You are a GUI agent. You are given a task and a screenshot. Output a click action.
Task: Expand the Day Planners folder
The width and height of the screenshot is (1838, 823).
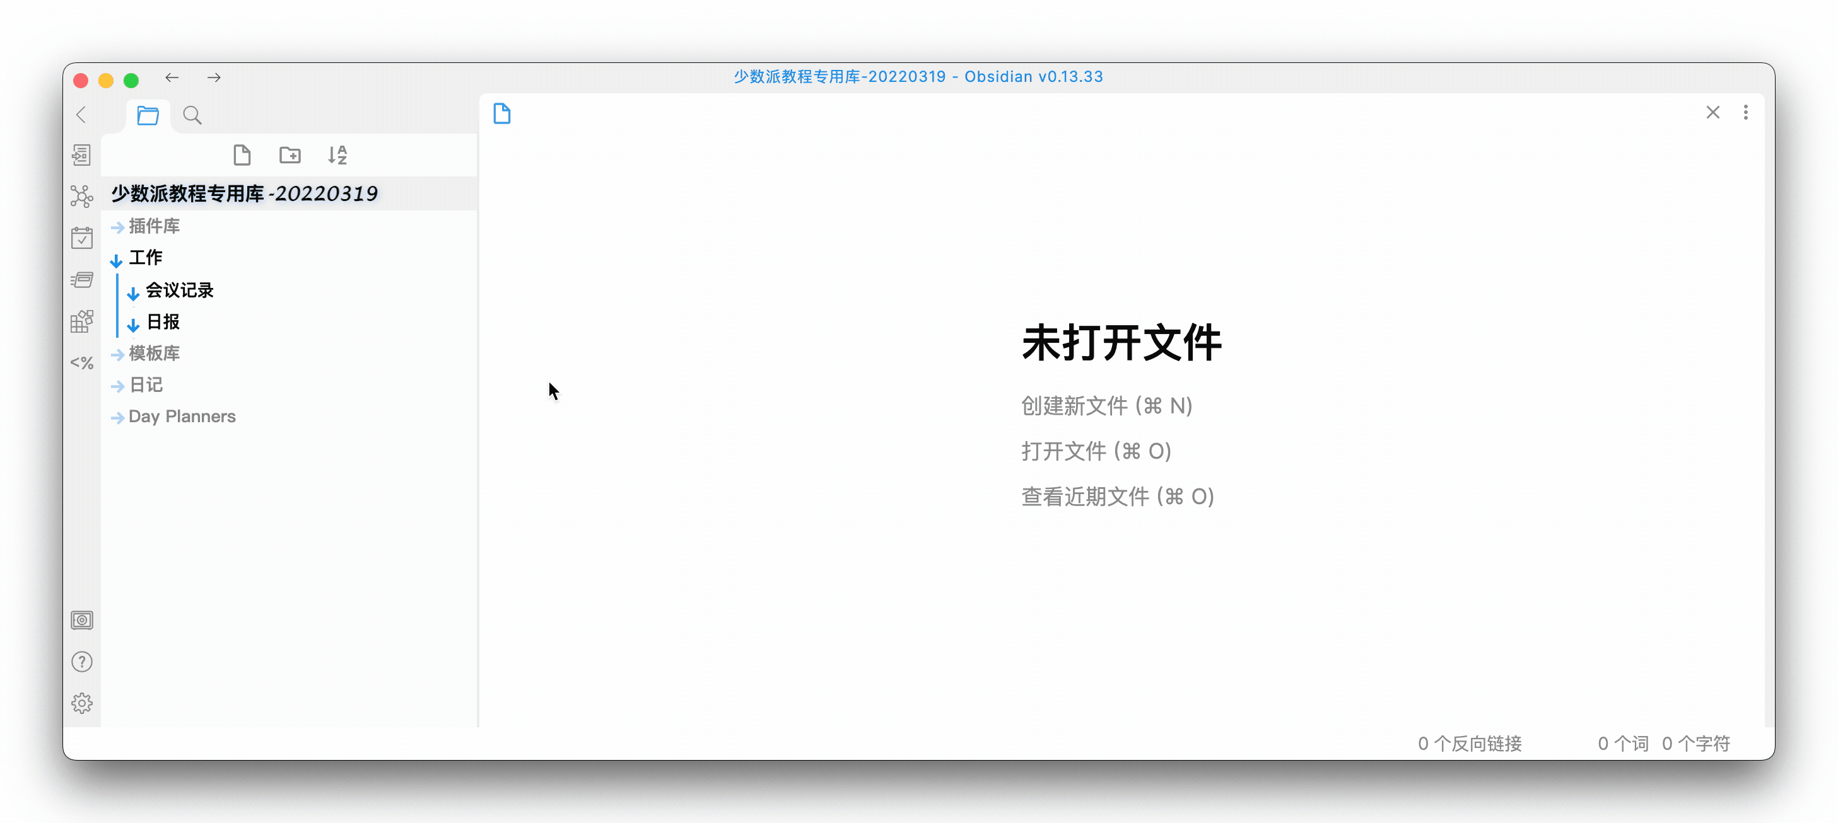coord(181,417)
